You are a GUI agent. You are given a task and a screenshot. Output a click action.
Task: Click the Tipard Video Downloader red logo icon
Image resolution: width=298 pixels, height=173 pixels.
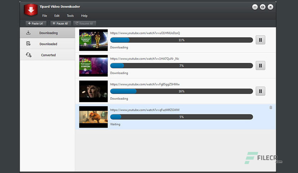[31, 10]
